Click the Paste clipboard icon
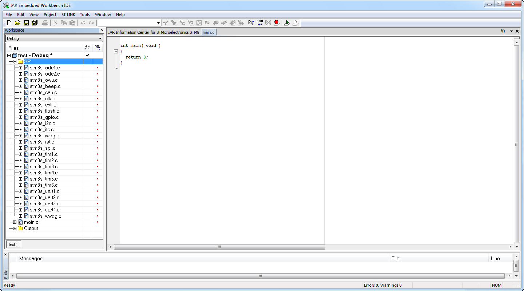 click(72, 23)
